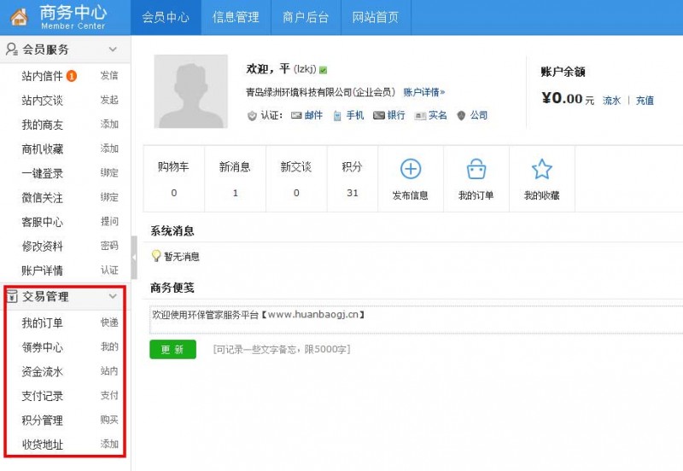Click 快递 next to 我的订单
This screenshot has height=471, width=683.
click(x=109, y=323)
